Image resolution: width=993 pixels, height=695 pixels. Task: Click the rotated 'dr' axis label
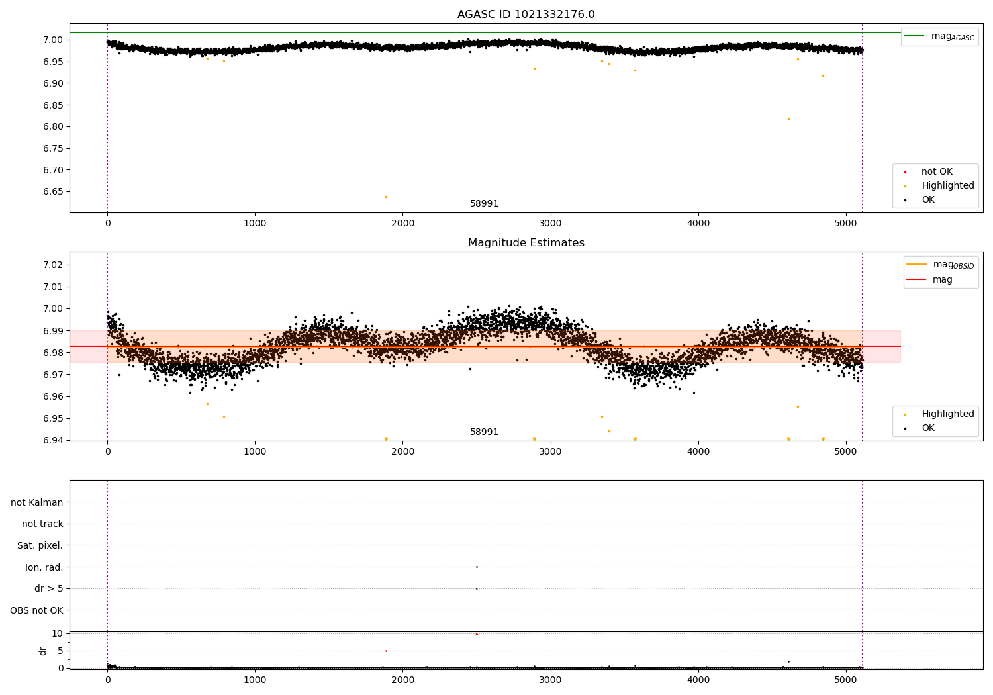coord(43,651)
